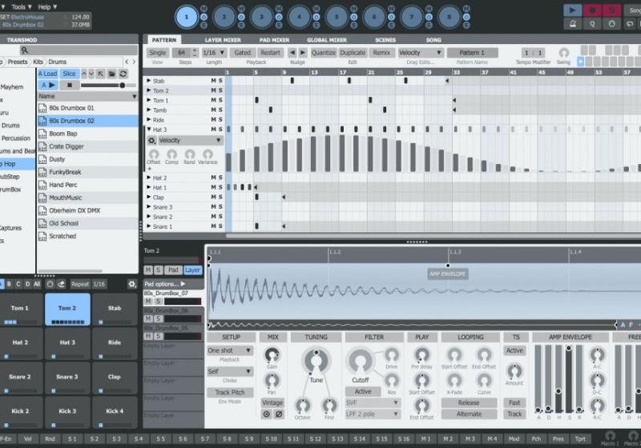Screen dimensions: 641x448
Task: Switch to the Layer Mixer tab
Action: 224,39
